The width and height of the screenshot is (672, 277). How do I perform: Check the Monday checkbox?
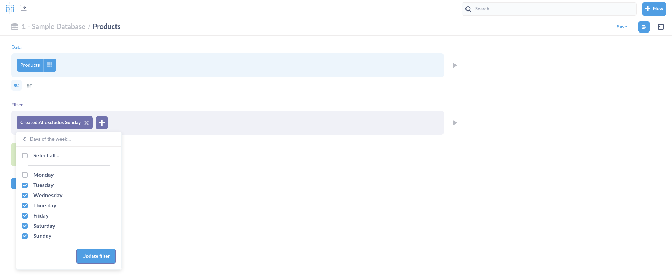[x=25, y=175]
